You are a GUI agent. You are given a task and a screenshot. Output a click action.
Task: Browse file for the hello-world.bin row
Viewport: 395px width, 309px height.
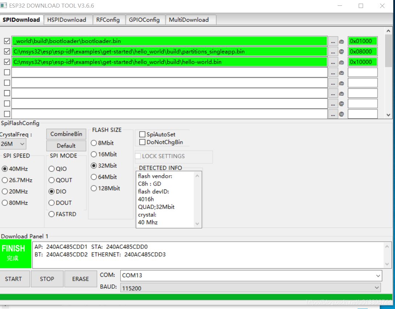click(333, 62)
